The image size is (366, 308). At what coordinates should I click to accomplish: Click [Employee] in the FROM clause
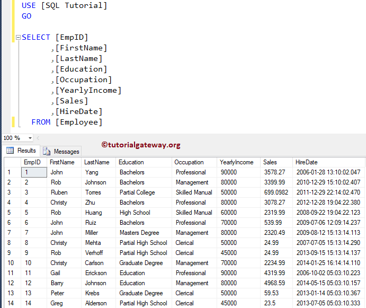[79, 122]
